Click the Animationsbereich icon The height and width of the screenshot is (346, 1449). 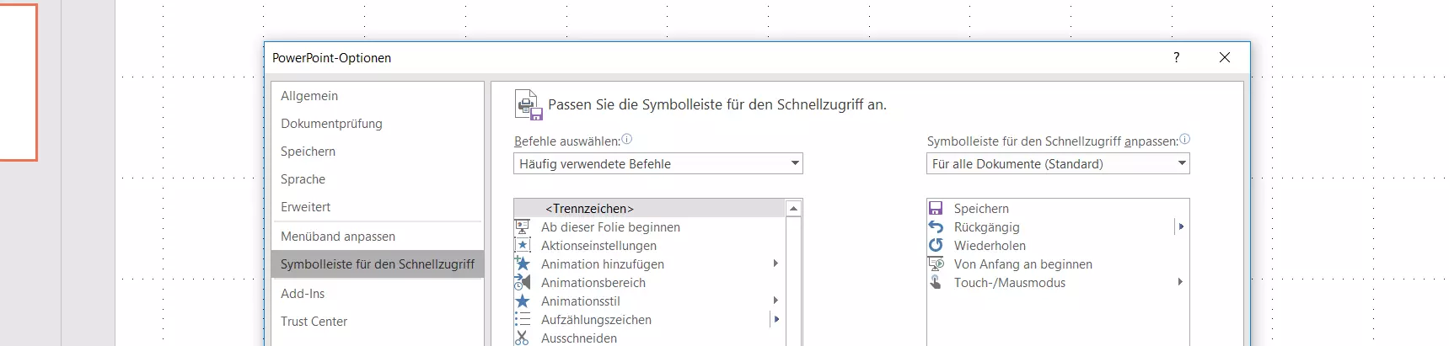[x=523, y=283]
